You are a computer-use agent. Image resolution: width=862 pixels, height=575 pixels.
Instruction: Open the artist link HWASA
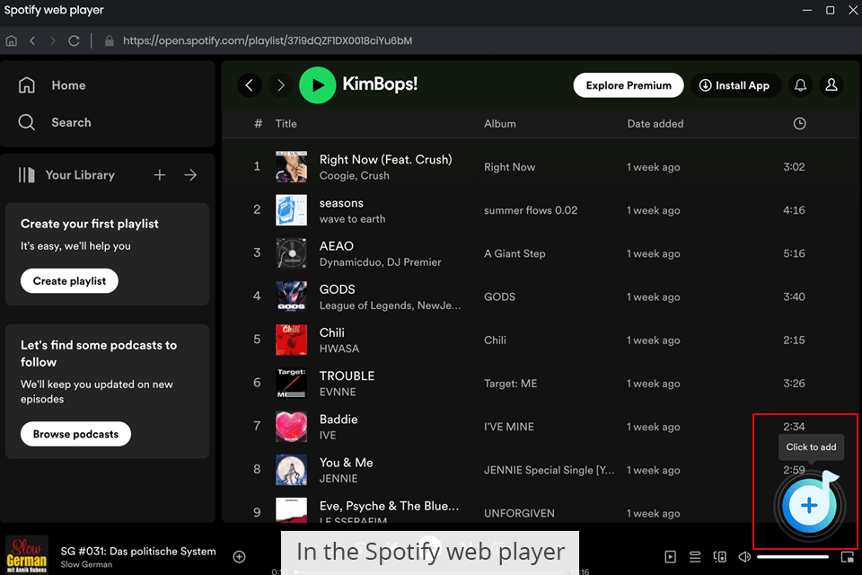coord(339,349)
